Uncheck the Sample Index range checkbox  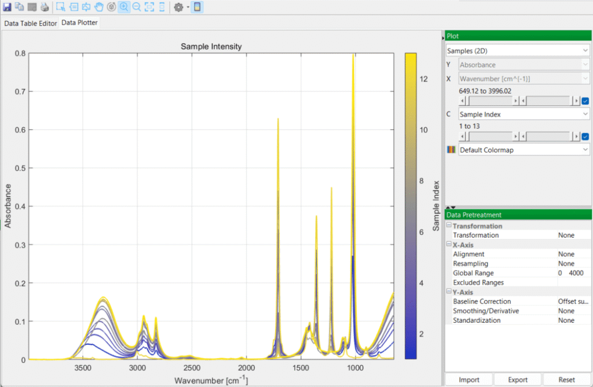click(585, 137)
